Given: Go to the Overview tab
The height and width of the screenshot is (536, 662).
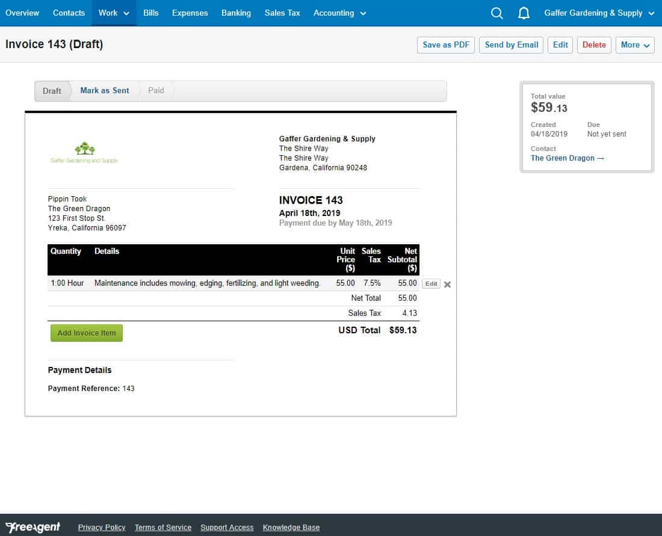Looking at the screenshot, I should (x=22, y=13).
